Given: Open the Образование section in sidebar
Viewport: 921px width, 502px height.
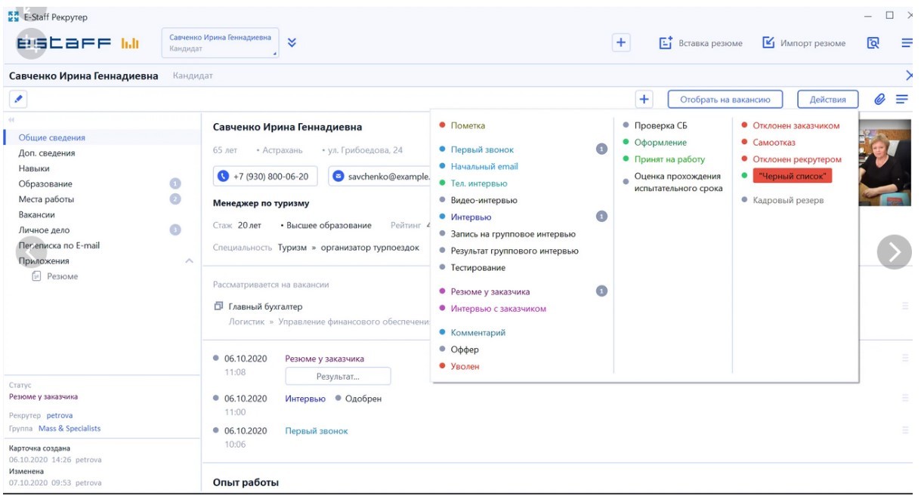Looking at the screenshot, I should point(45,183).
